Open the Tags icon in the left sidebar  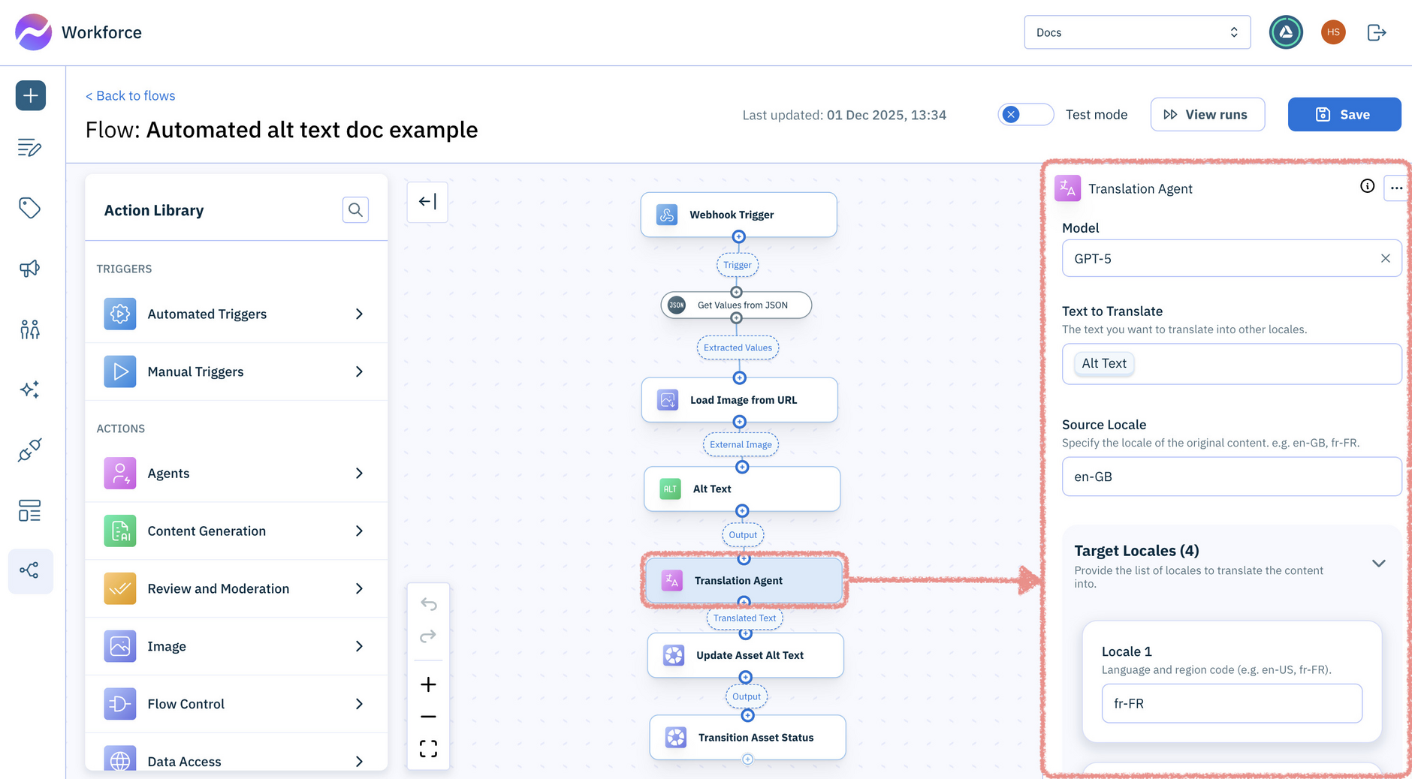click(x=30, y=208)
